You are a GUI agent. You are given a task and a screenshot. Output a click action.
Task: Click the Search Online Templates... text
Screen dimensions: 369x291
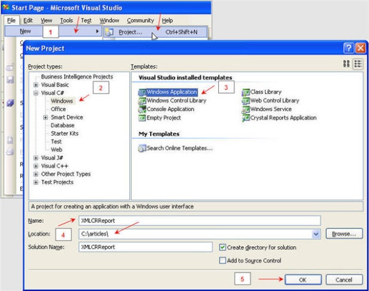[180, 148]
